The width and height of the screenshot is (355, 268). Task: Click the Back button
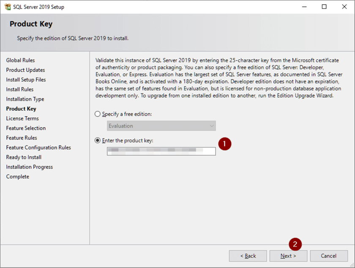pyautogui.click(x=248, y=256)
